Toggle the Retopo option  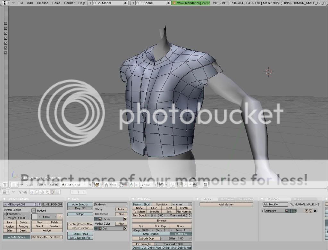[x=80, y=214]
